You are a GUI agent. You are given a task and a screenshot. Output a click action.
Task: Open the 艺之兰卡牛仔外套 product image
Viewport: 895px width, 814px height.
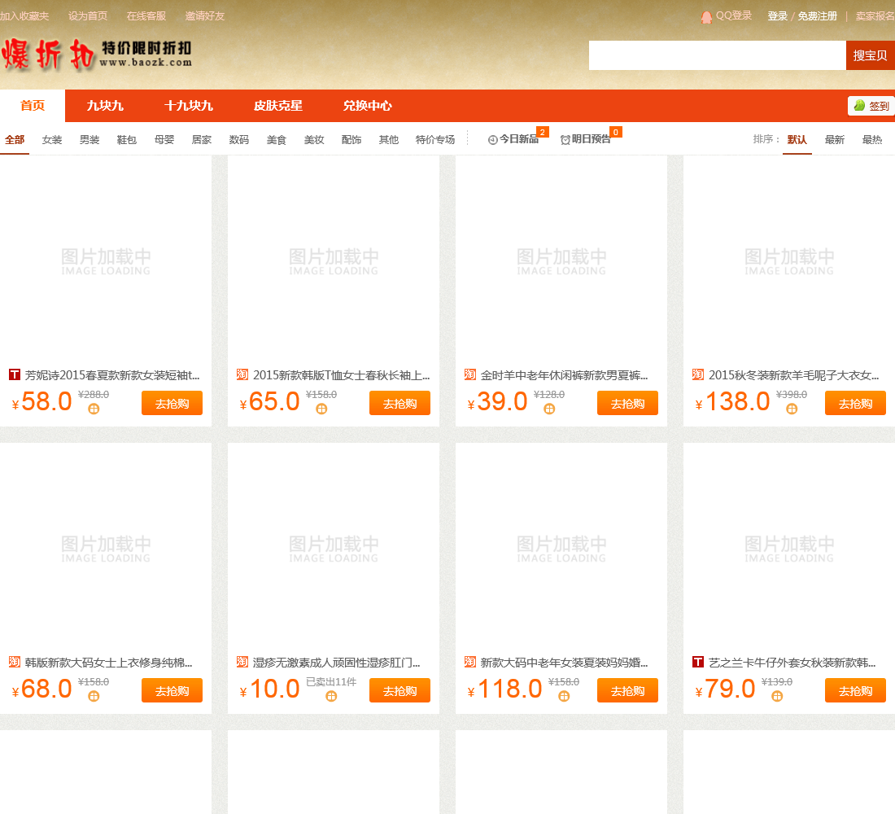789,547
